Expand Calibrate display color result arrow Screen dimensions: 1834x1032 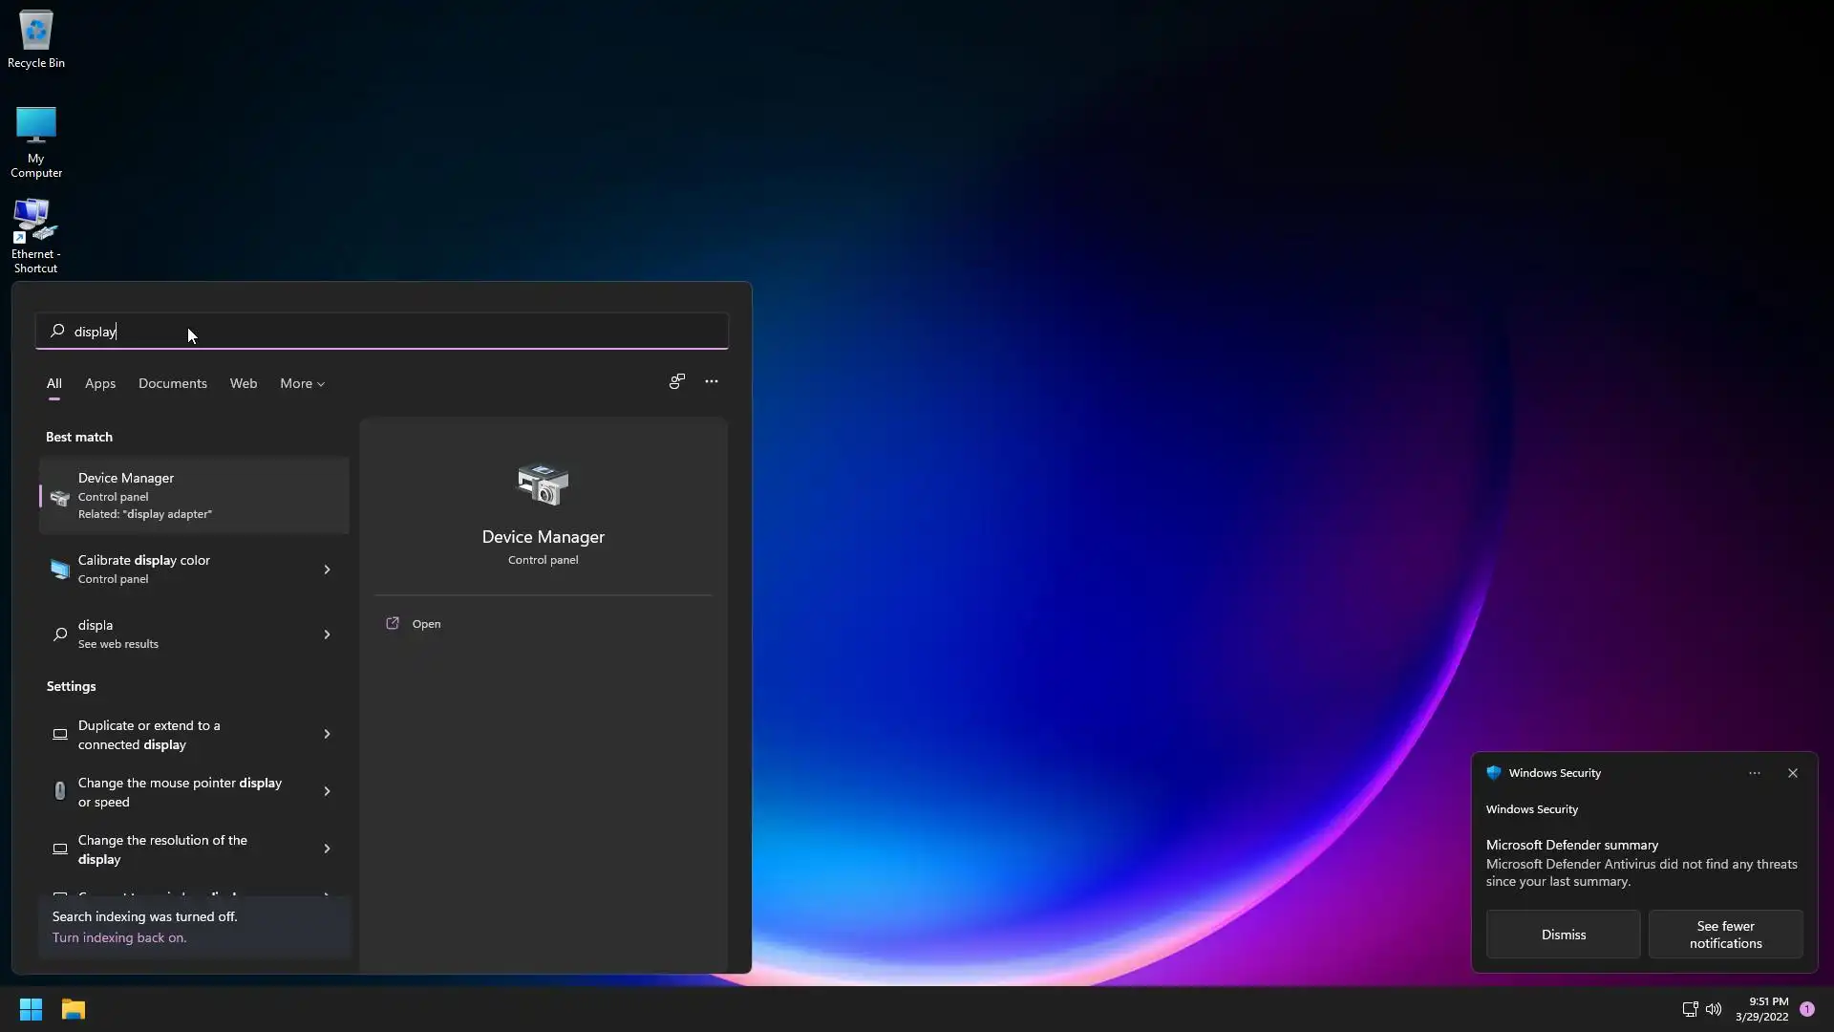click(x=327, y=570)
